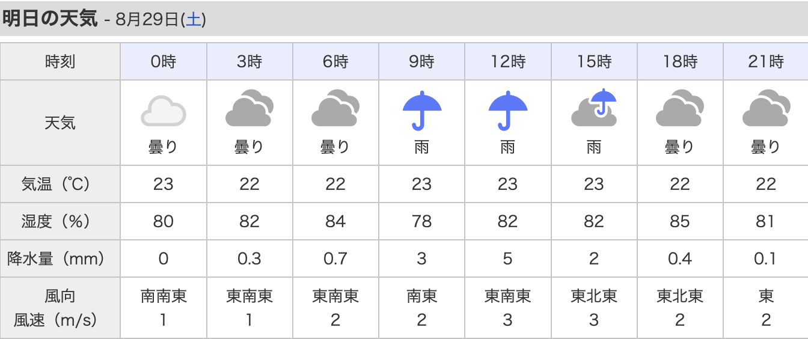Click the 3時 gray cloudy icon
This screenshot has width=808, height=339.
tap(249, 108)
